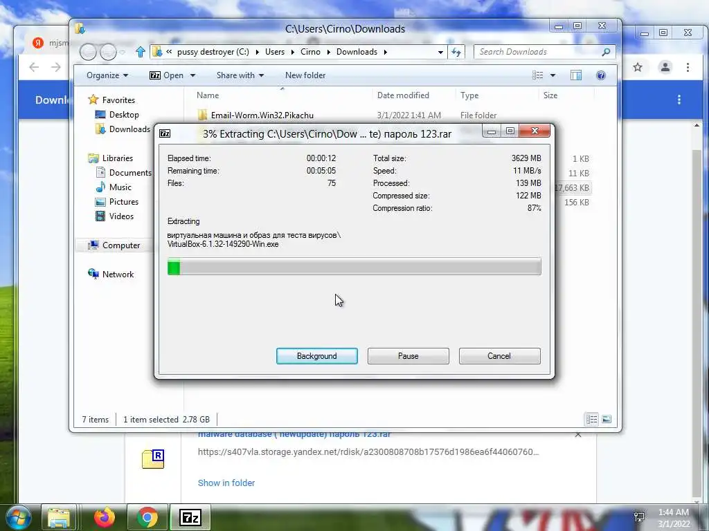
Task: Switch to Chrome from taskbar
Action: click(147, 517)
